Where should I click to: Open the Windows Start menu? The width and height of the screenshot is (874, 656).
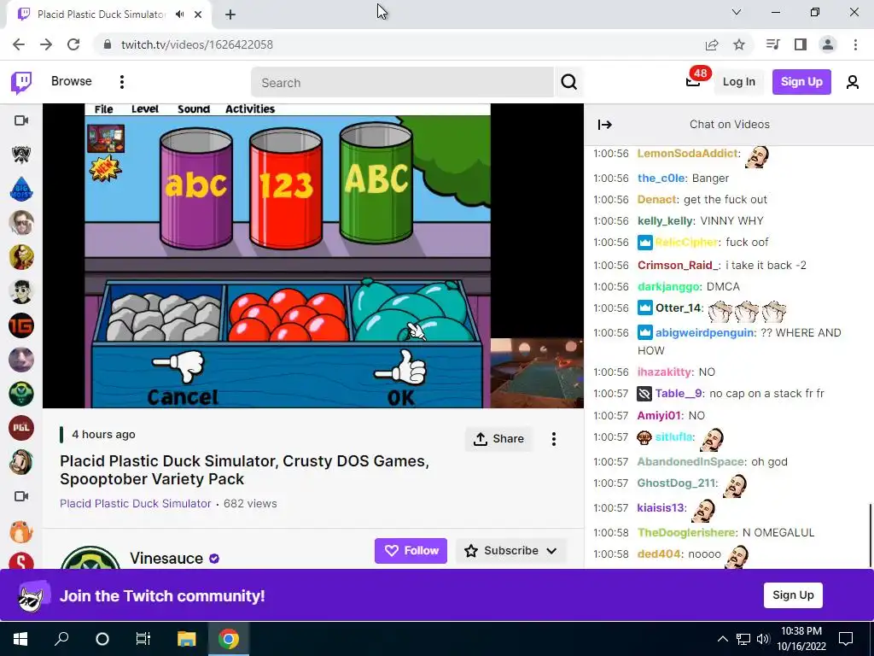coord(20,638)
